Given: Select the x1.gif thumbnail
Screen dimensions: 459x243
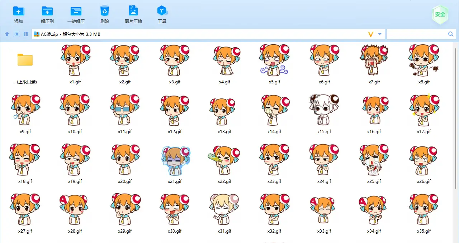Looking at the screenshot, I should coord(75,60).
